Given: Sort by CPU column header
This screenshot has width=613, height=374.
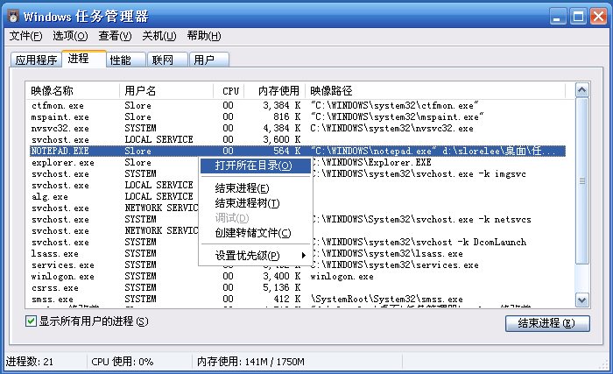Looking at the screenshot, I should 229,91.
